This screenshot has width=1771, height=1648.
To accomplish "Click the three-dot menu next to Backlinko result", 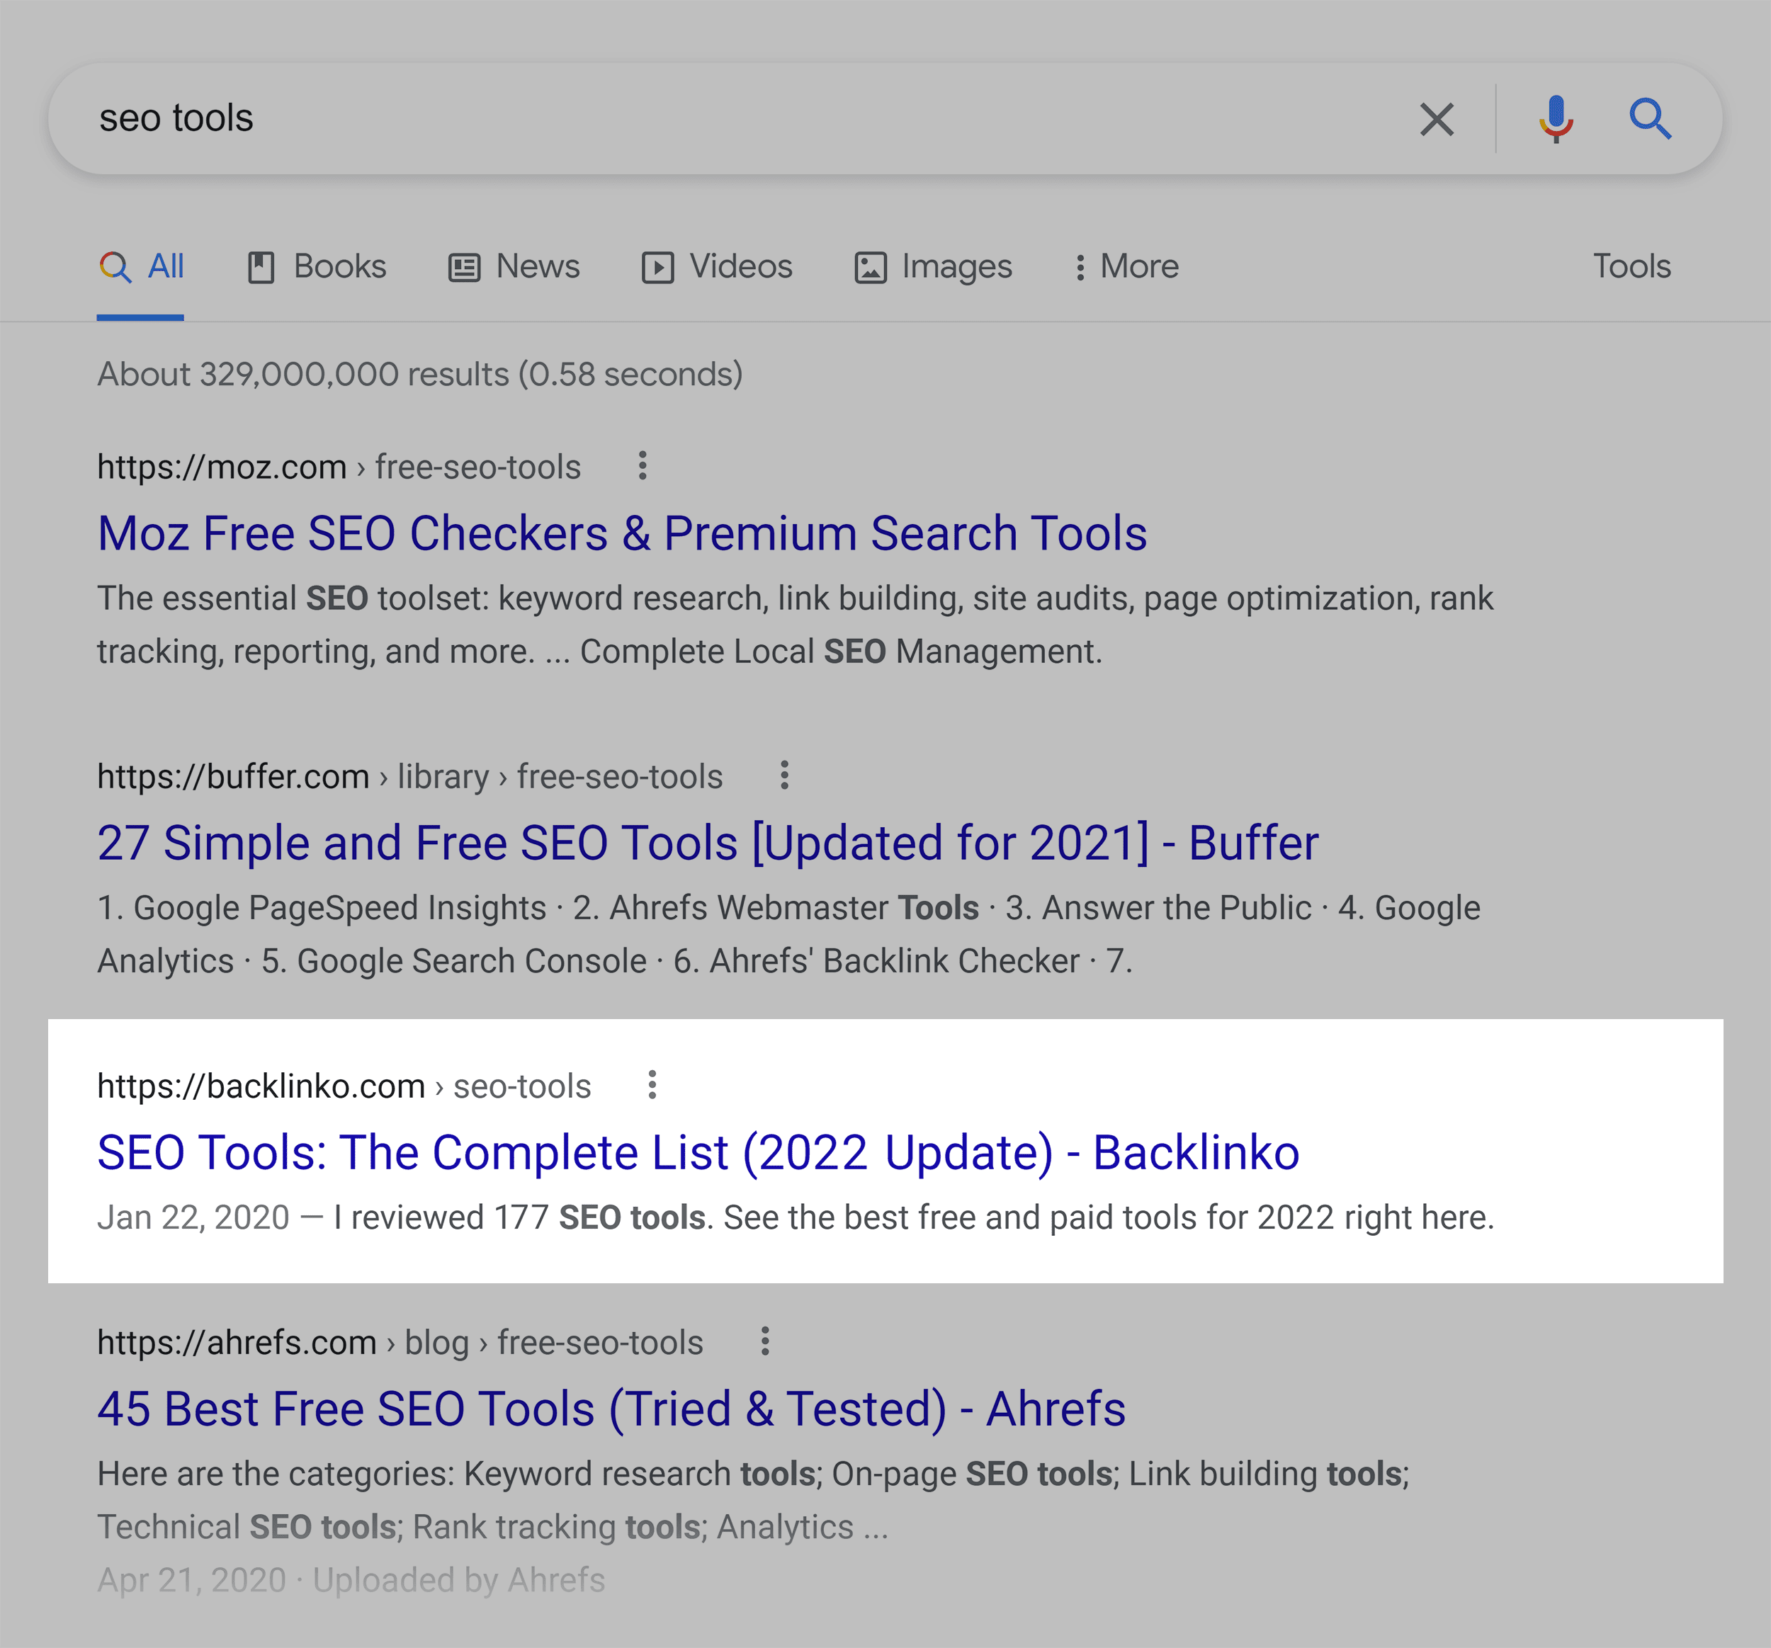I will coord(655,1084).
